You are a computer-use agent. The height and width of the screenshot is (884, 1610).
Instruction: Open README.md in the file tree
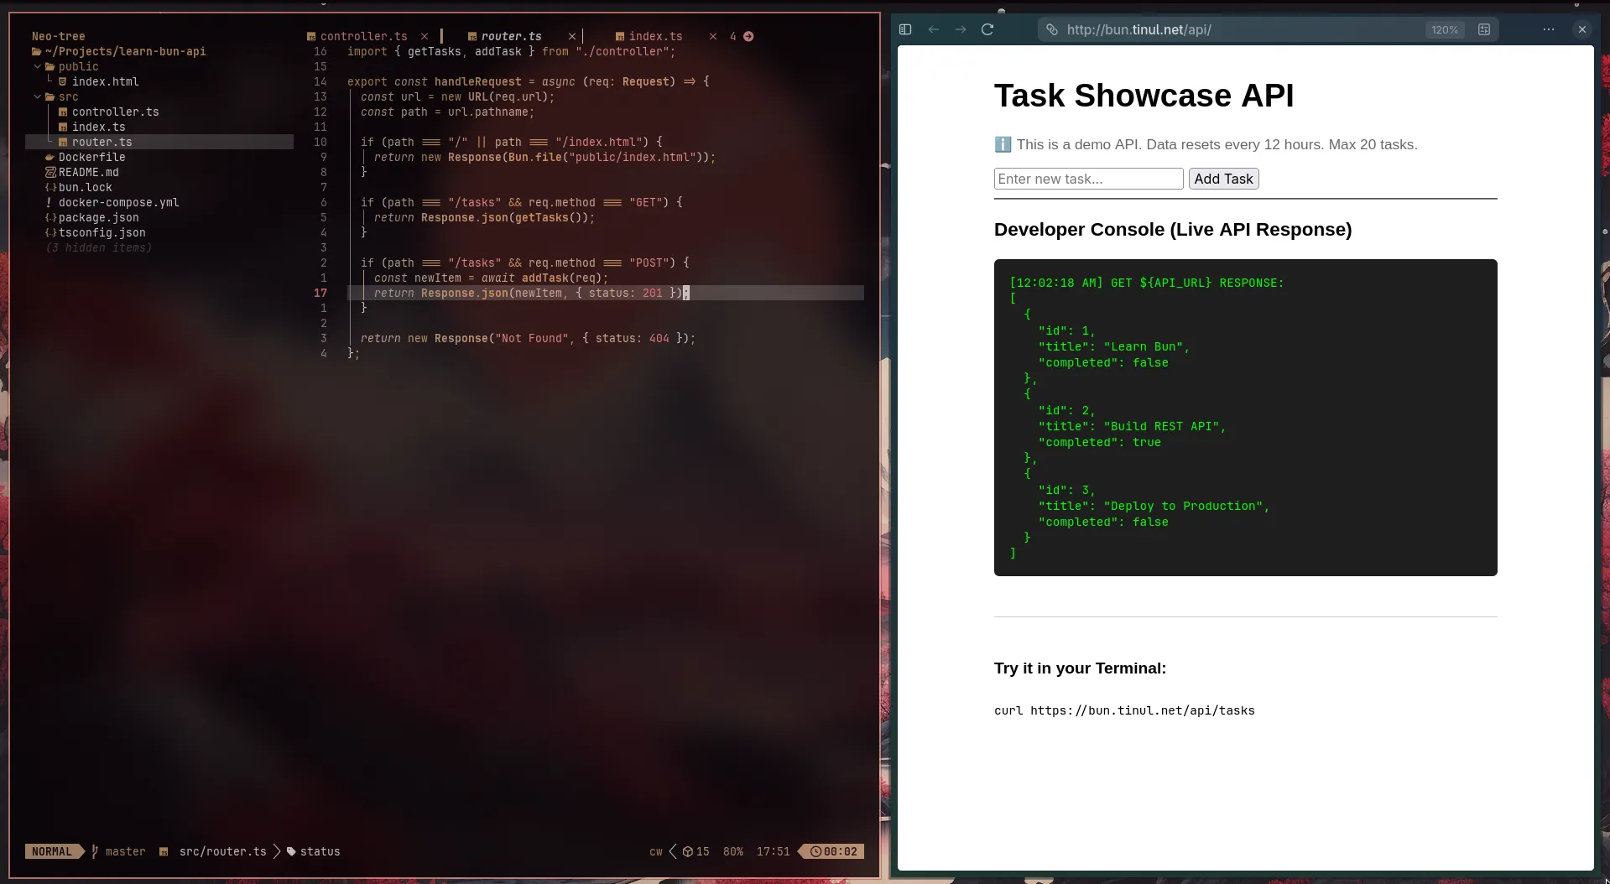[x=88, y=172]
